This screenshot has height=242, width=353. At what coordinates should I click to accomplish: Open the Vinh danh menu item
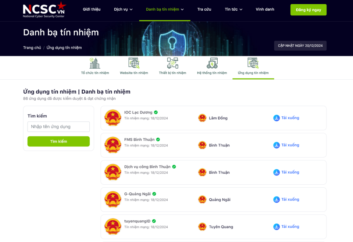point(265,10)
